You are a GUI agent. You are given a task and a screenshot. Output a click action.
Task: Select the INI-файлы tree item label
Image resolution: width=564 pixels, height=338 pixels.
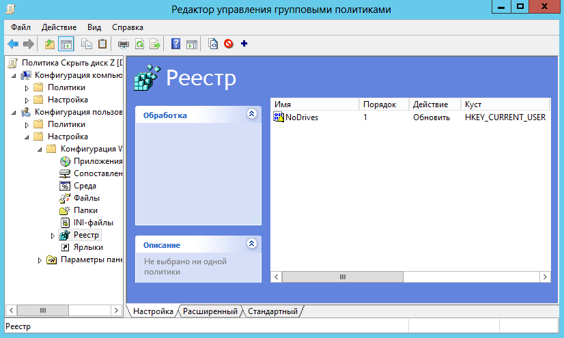pyautogui.click(x=93, y=223)
